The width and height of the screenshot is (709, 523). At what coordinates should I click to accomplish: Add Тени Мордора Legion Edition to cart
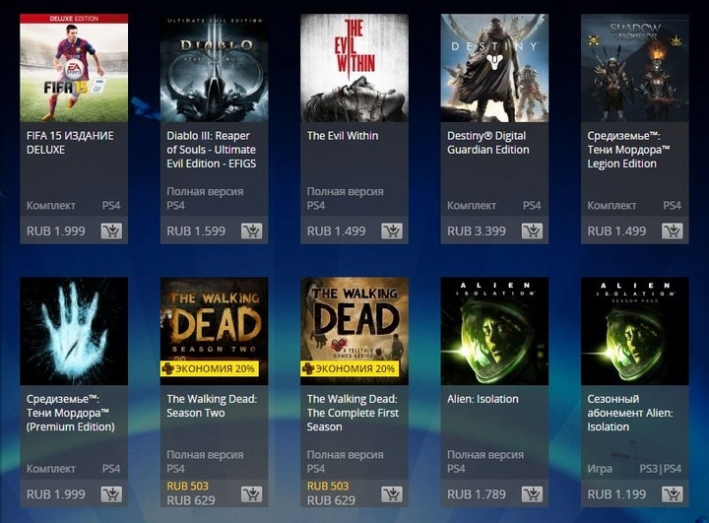(672, 231)
